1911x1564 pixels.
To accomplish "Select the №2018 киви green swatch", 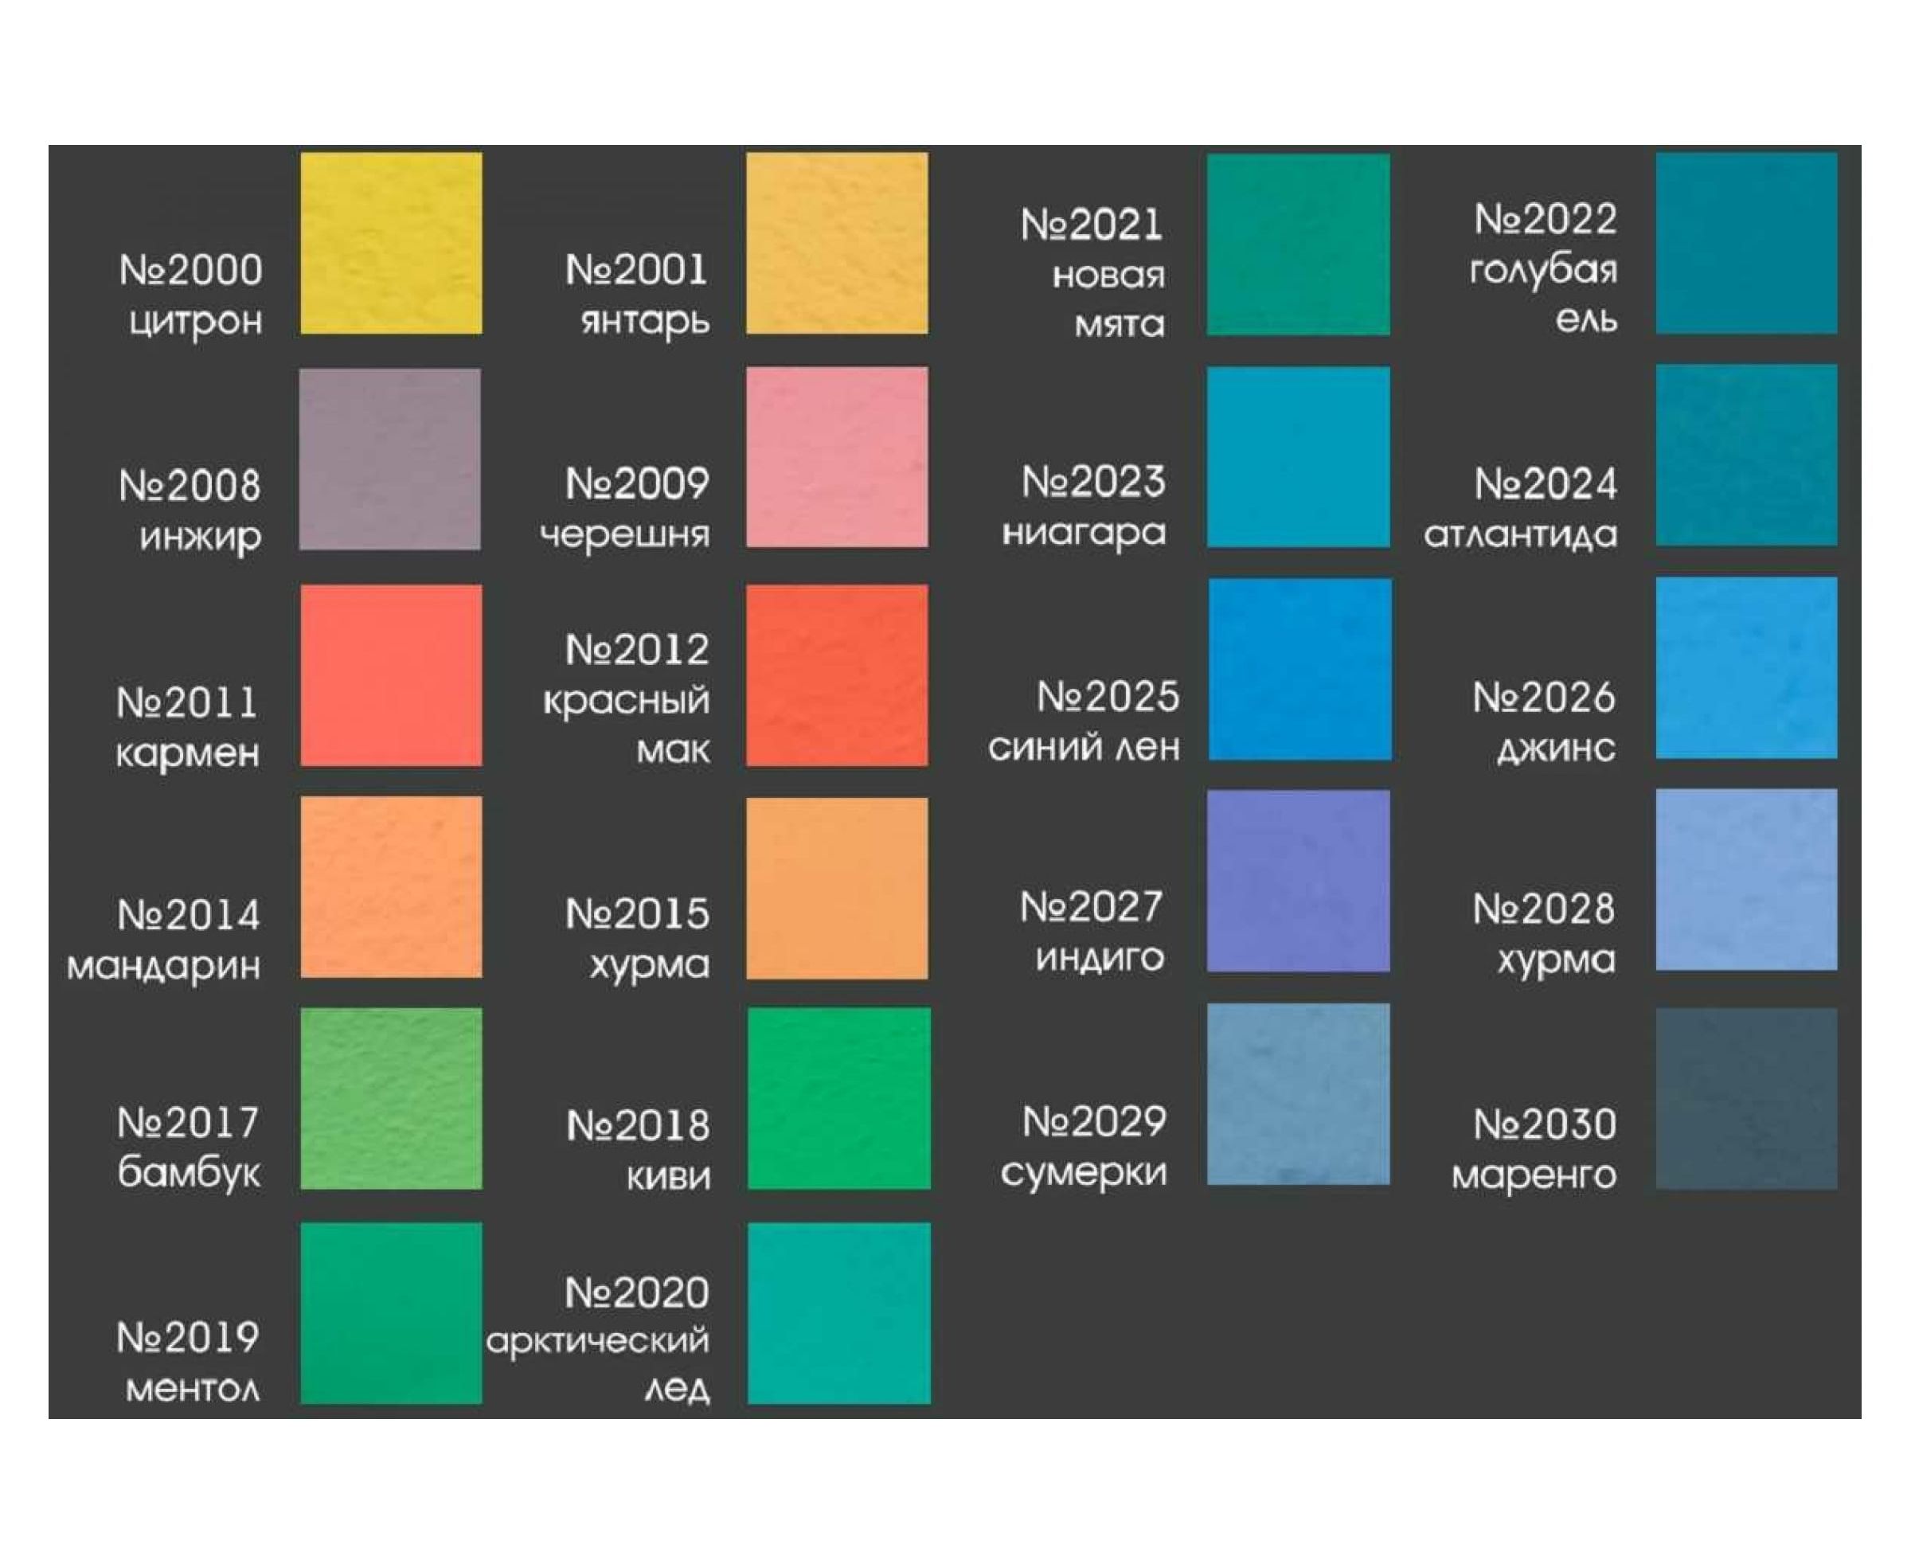I will coord(838,1098).
